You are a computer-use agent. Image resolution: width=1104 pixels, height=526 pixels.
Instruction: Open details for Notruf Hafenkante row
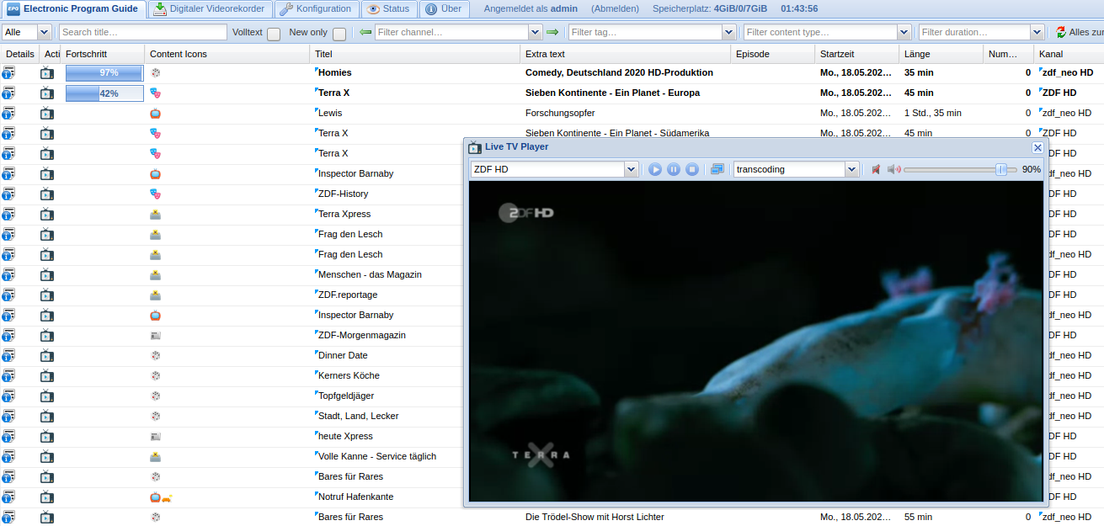click(x=8, y=497)
